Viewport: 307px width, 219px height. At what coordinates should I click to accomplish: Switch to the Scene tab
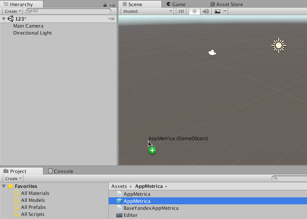coord(140,4)
